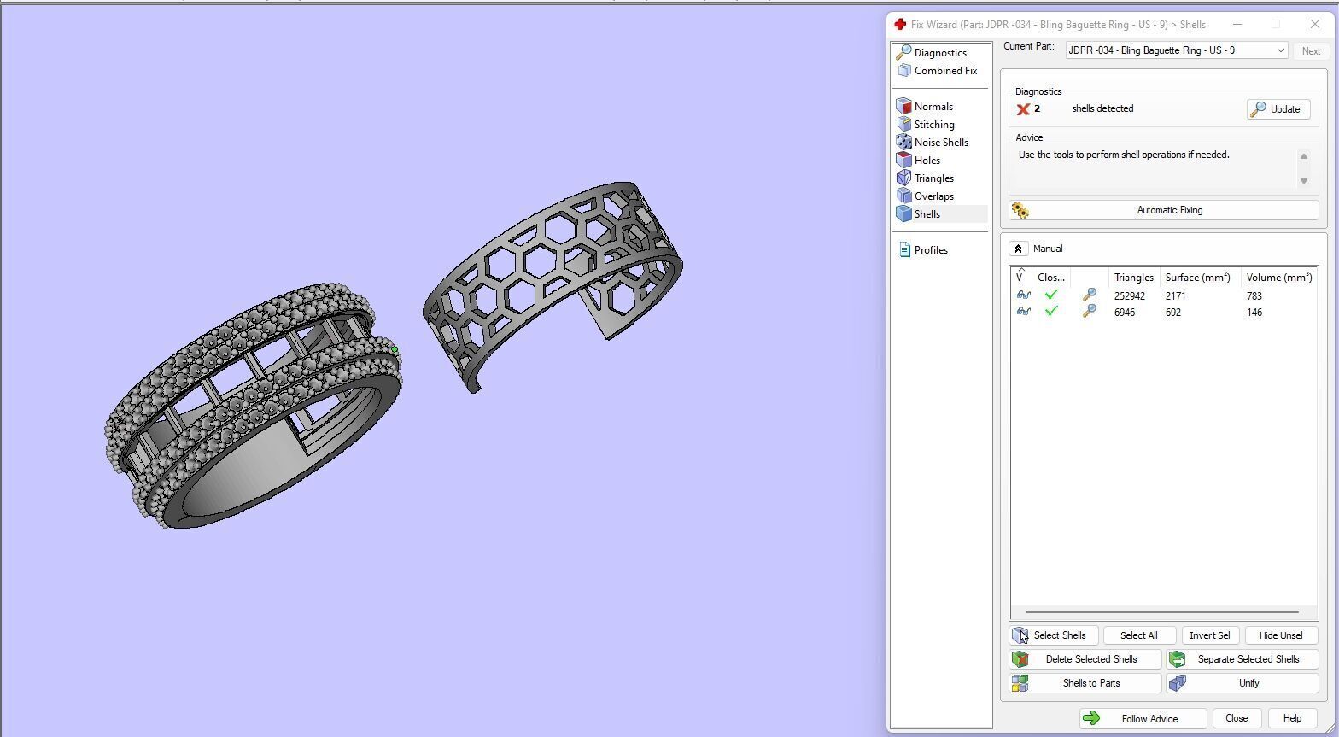The image size is (1339, 737).
Task: Click the Select All button
Action: pos(1138,635)
